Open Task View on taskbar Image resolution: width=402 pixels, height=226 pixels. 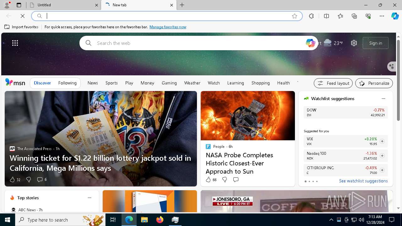113,220
